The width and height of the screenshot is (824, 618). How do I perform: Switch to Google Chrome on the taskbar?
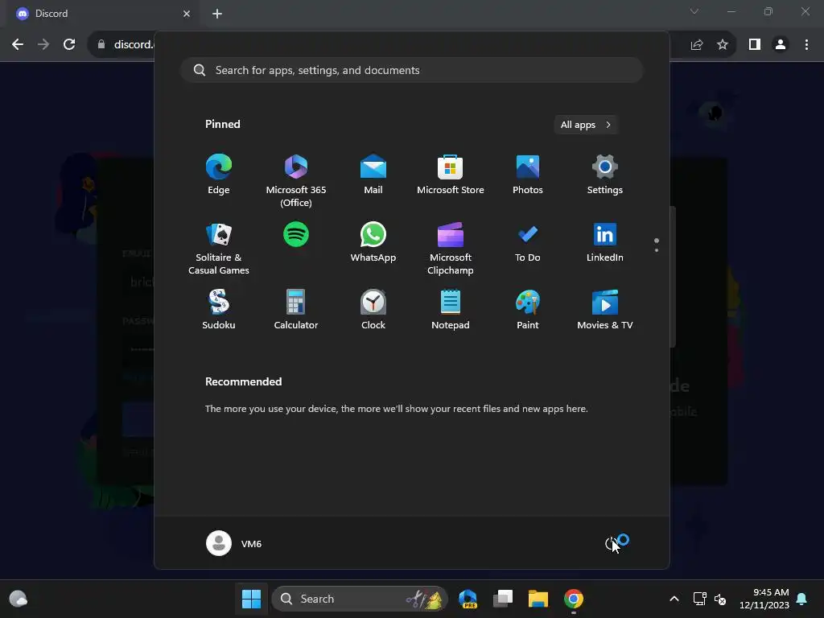pyautogui.click(x=573, y=599)
